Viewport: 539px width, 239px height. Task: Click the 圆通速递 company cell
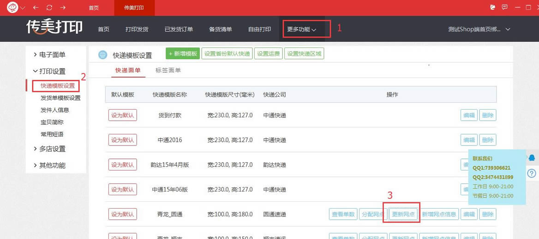click(274, 215)
